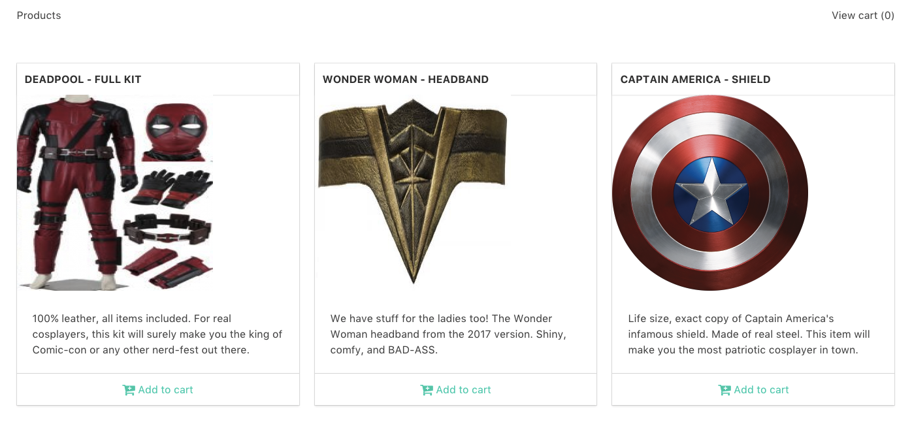Click the Deadpool kit description text
Screen dimensions: 912x424
tap(157, 334)
